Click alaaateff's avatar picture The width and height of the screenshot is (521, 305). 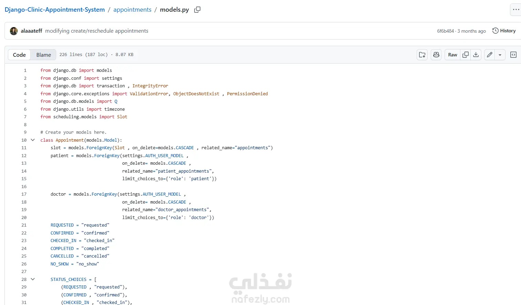[14, 31]
